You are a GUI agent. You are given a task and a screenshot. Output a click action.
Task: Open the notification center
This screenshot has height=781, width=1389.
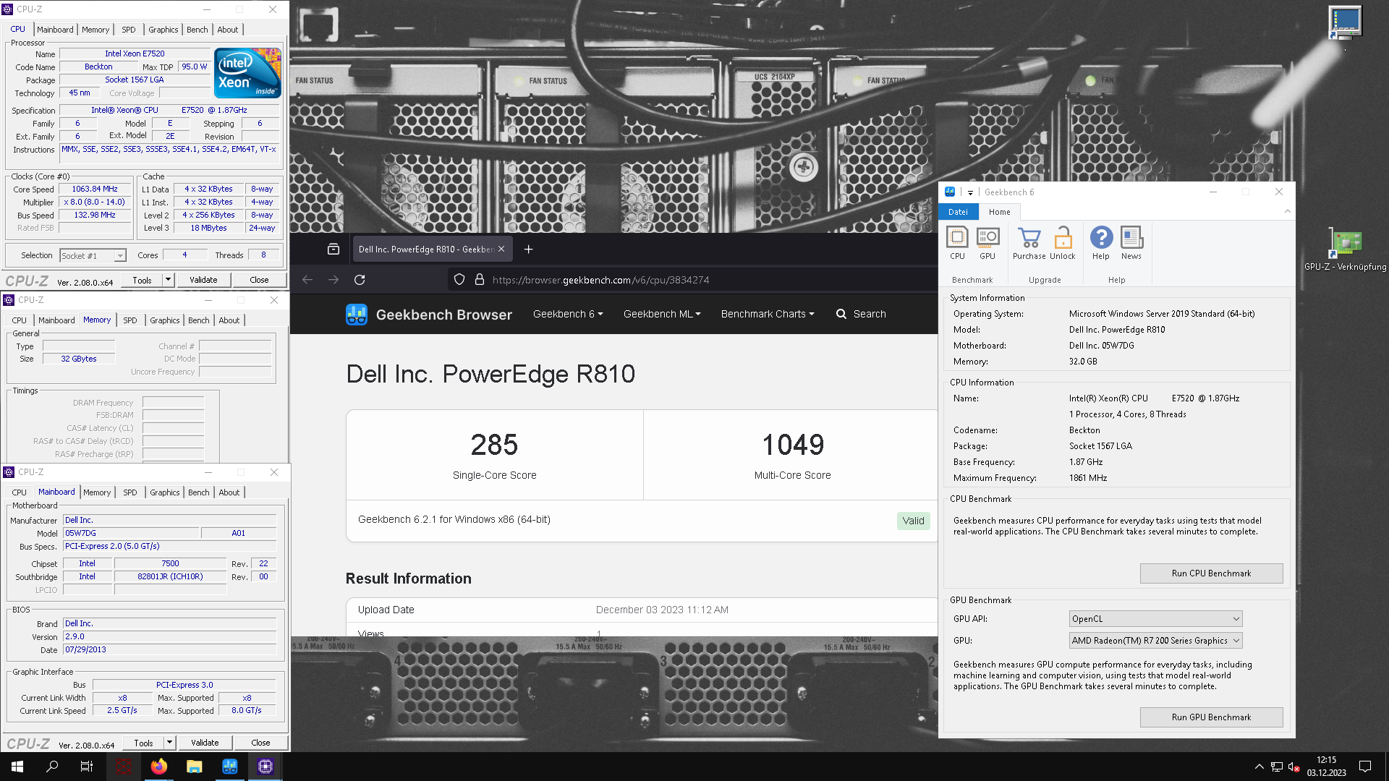1365,767
